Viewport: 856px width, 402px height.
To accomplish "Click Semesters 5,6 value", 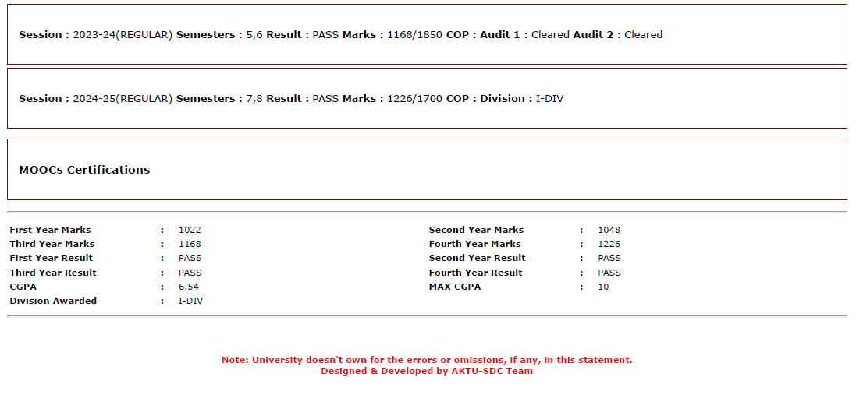I will click(x=254, y=35).
